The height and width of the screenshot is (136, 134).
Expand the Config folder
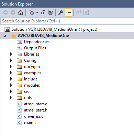click(11, 60)
